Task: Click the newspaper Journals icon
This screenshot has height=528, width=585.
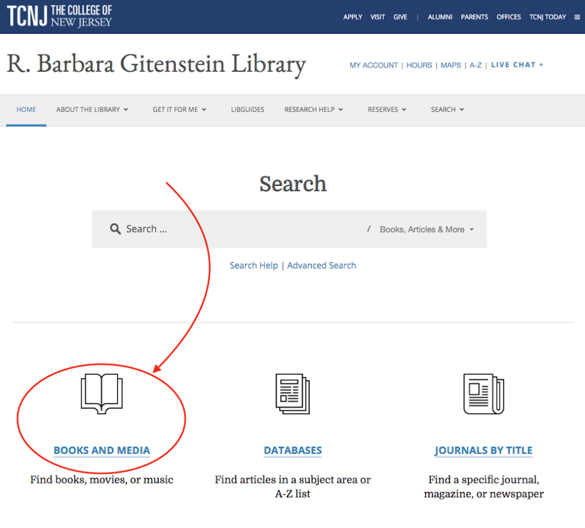Action: point(483,394)
